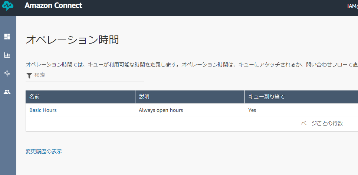
Task: Open the users people sidebar icon
Action: click(7, 92)
